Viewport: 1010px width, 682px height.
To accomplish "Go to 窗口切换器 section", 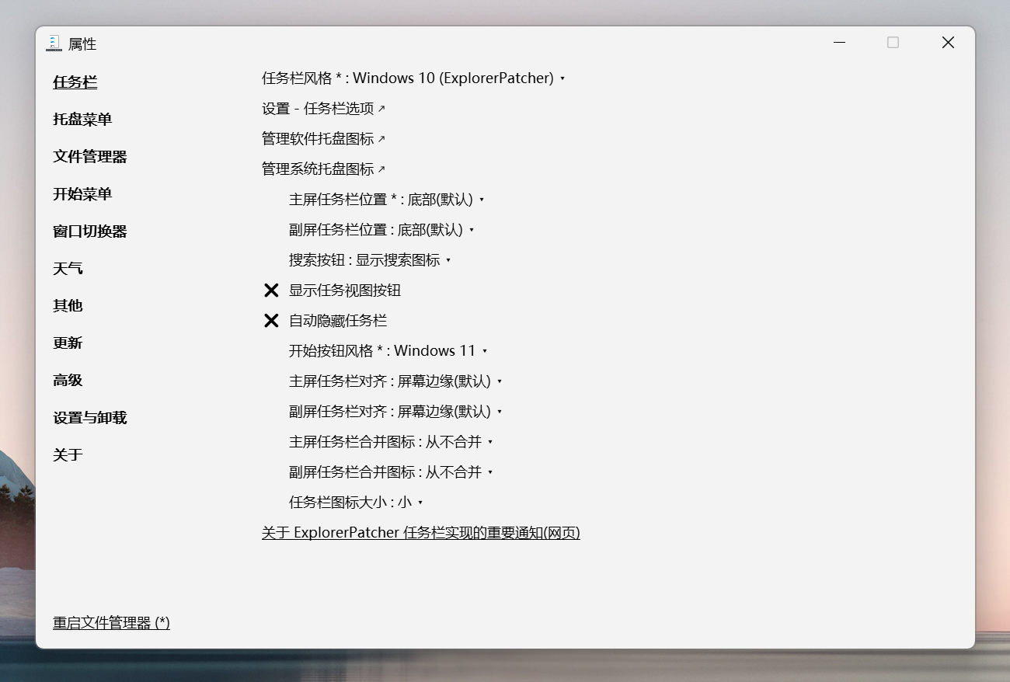I will point(89,231).
